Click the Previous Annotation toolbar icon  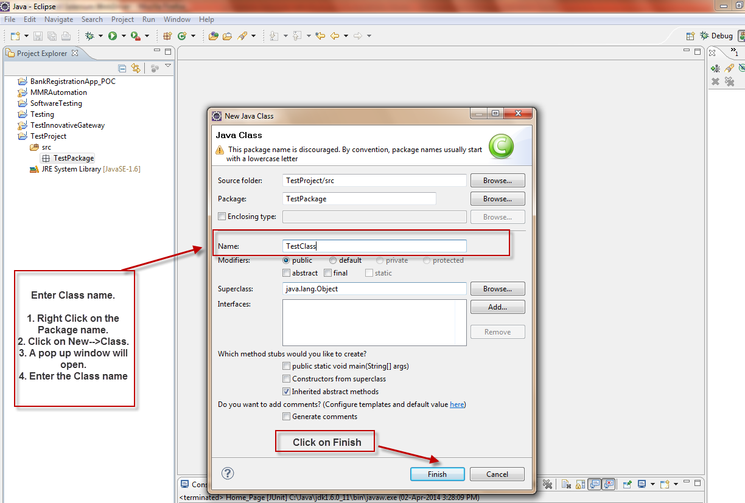(x=297, y=36)
